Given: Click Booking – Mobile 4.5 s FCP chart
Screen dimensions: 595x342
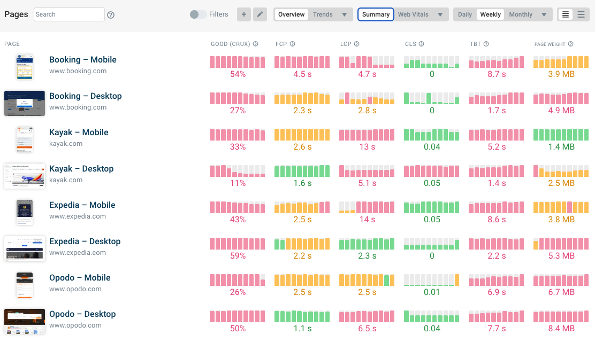Looking at the screenshot, I should point(302,62).
